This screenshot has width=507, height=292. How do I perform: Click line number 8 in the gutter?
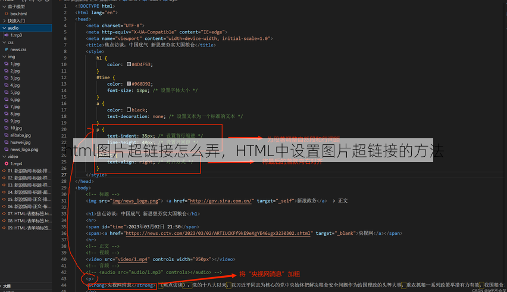tap(65, 51)
